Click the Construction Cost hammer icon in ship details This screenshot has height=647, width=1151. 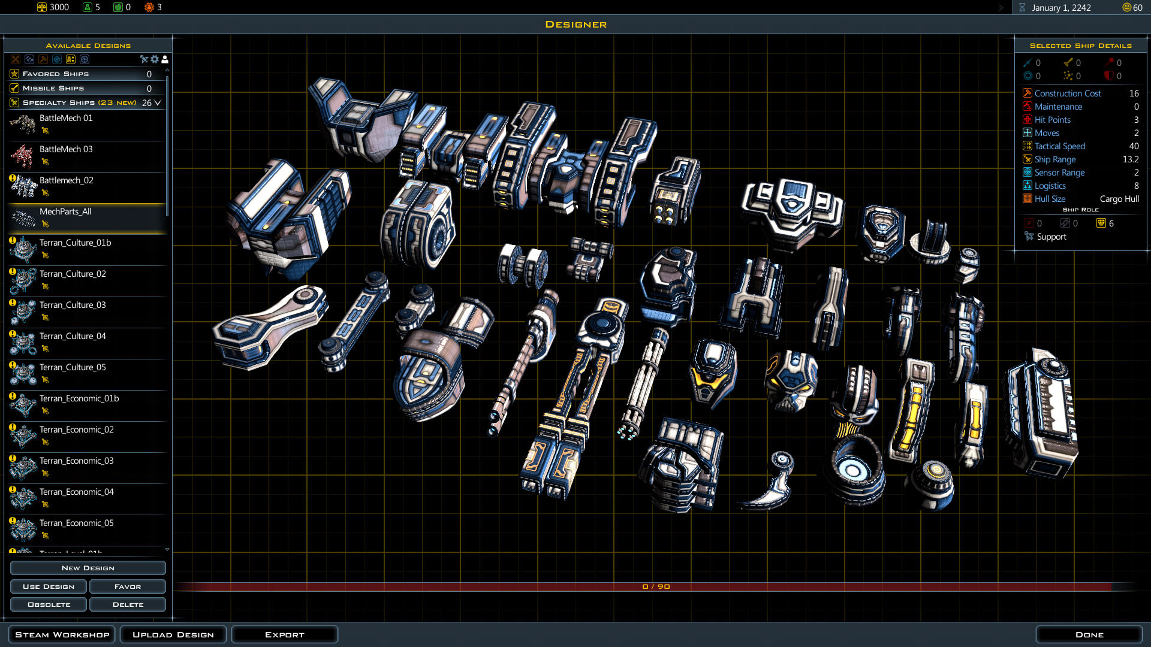coord(1027,93)
